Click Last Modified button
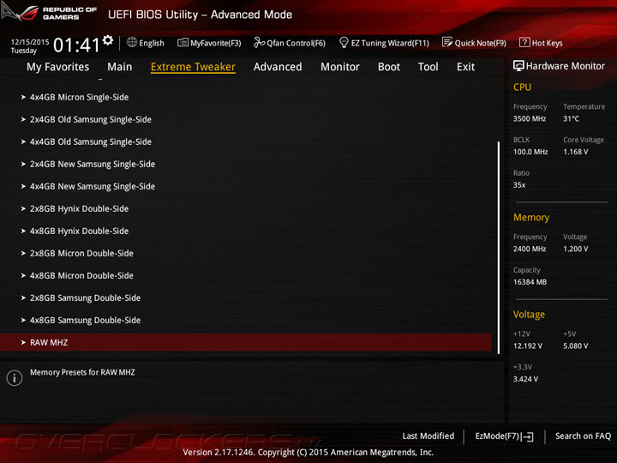The width and height of the screenshot is (617, 463). pyautogui.click(x=428, y=436)
